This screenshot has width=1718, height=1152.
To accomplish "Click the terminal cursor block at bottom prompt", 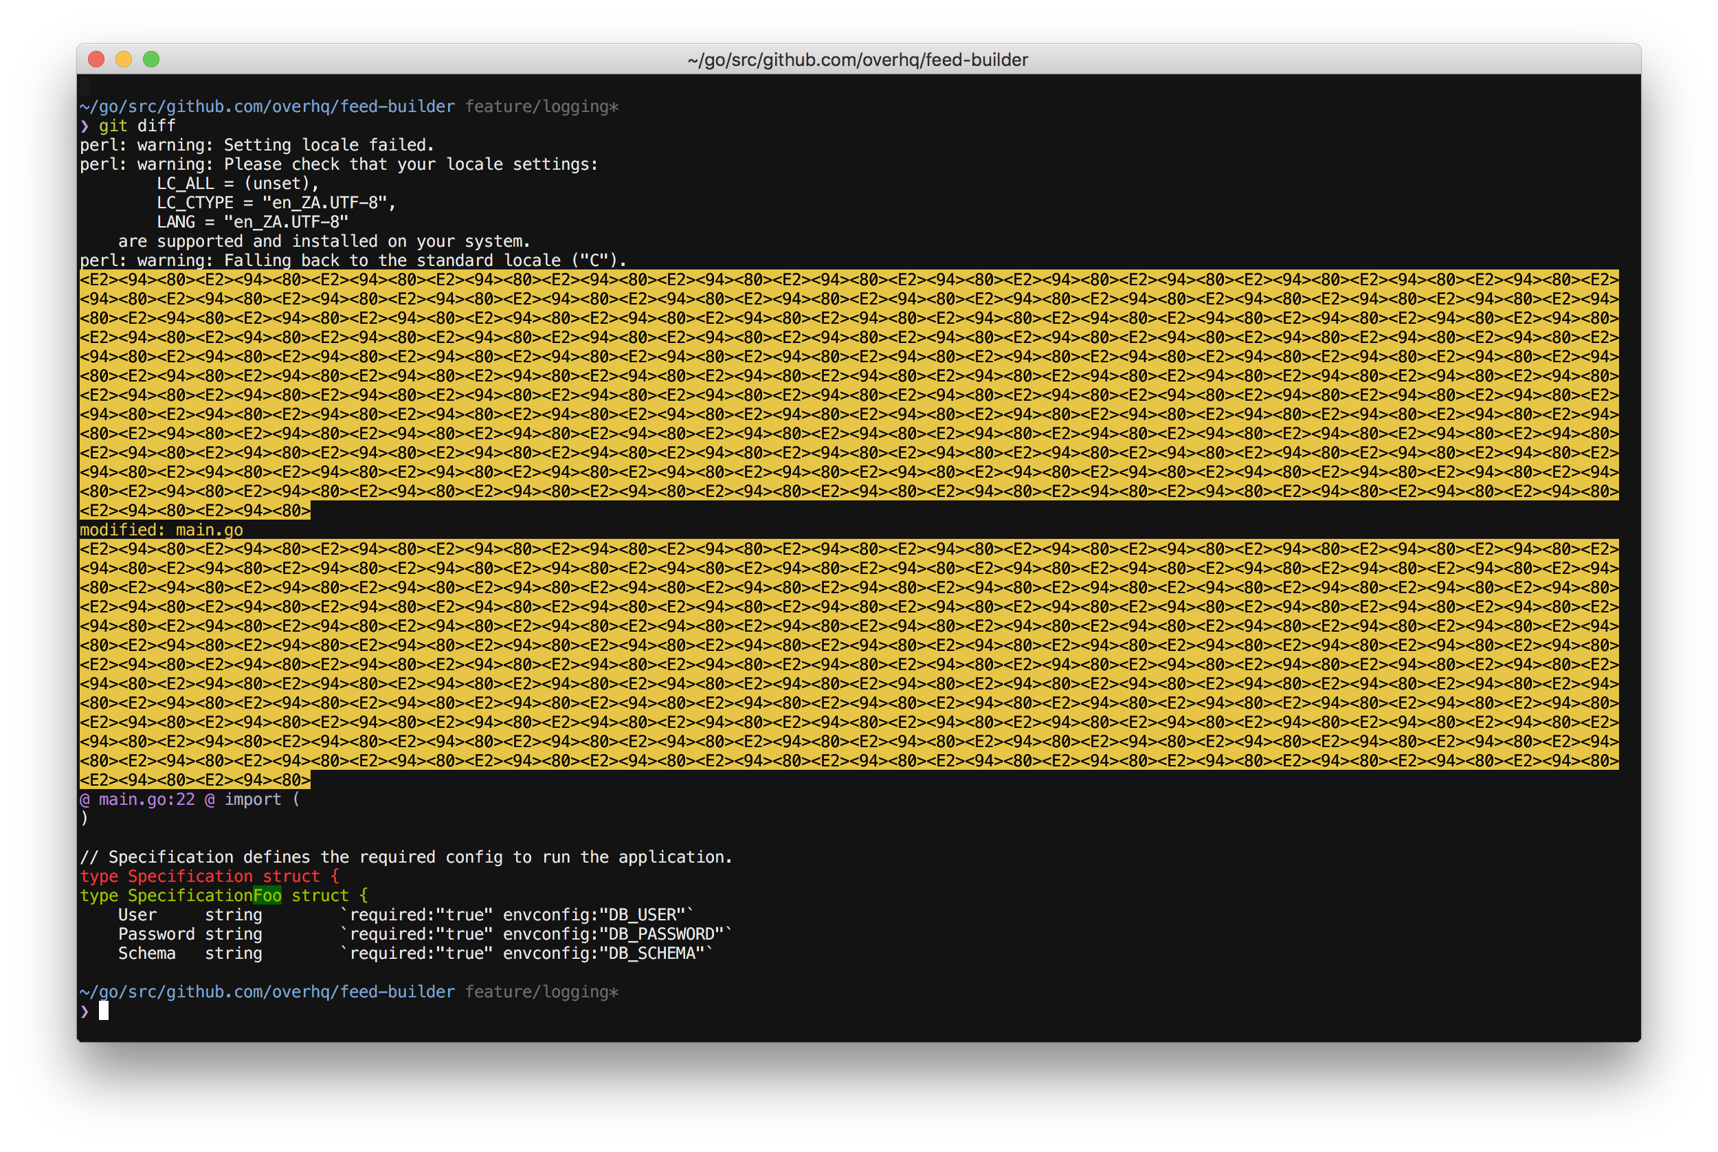I will (104, 1011).
